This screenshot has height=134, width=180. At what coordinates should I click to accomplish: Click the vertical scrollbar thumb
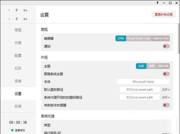click(178, 39)
